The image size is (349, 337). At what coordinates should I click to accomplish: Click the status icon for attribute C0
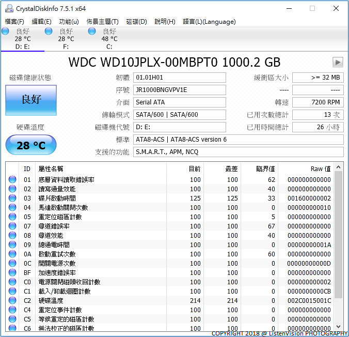click(12, 282)
